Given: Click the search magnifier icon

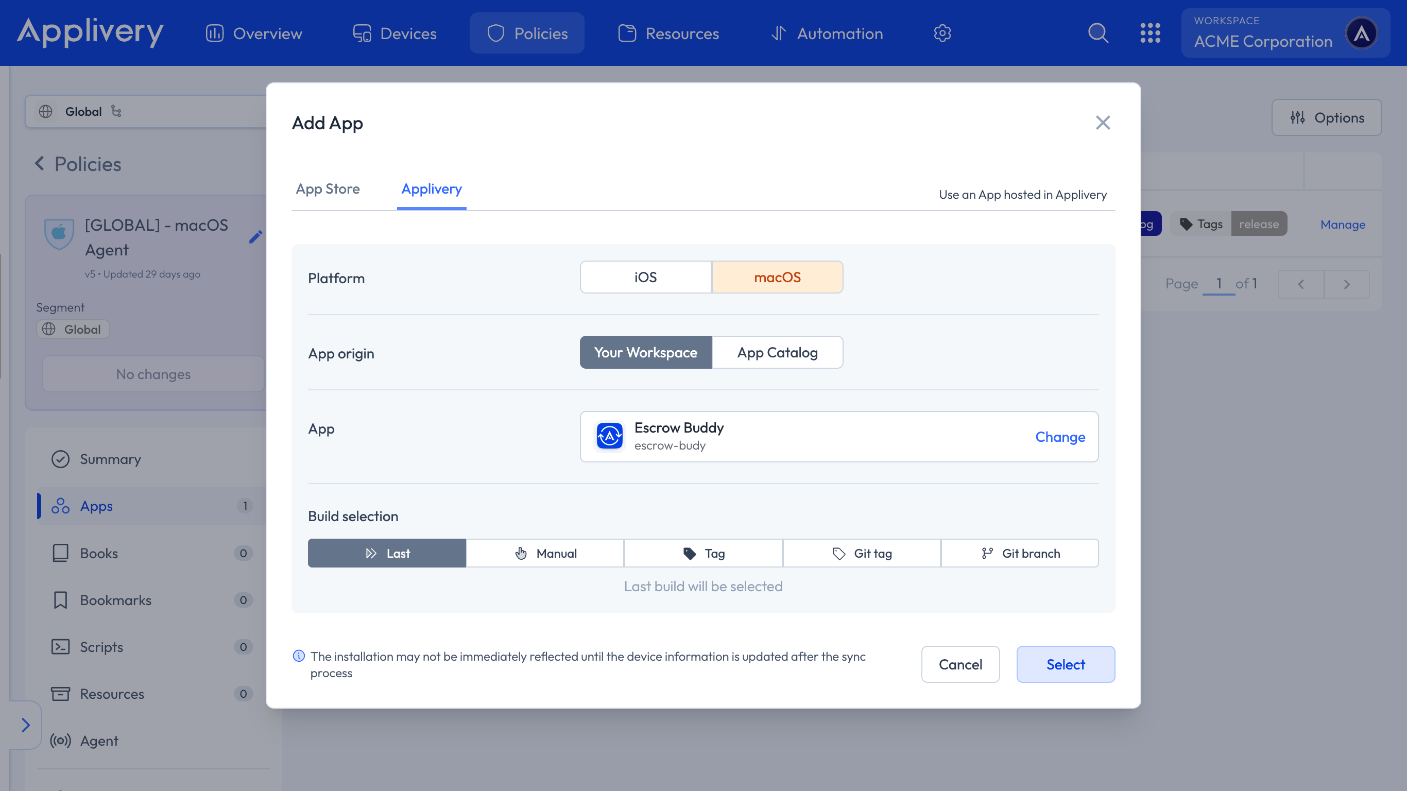Looking at the screenshot, I should click(x=1099, y=33).
